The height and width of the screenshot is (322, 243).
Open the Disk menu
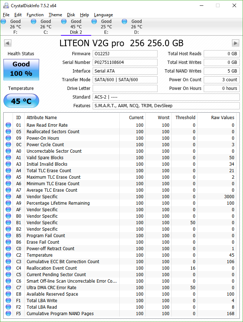pyautogui.click(x=71, y=15)
